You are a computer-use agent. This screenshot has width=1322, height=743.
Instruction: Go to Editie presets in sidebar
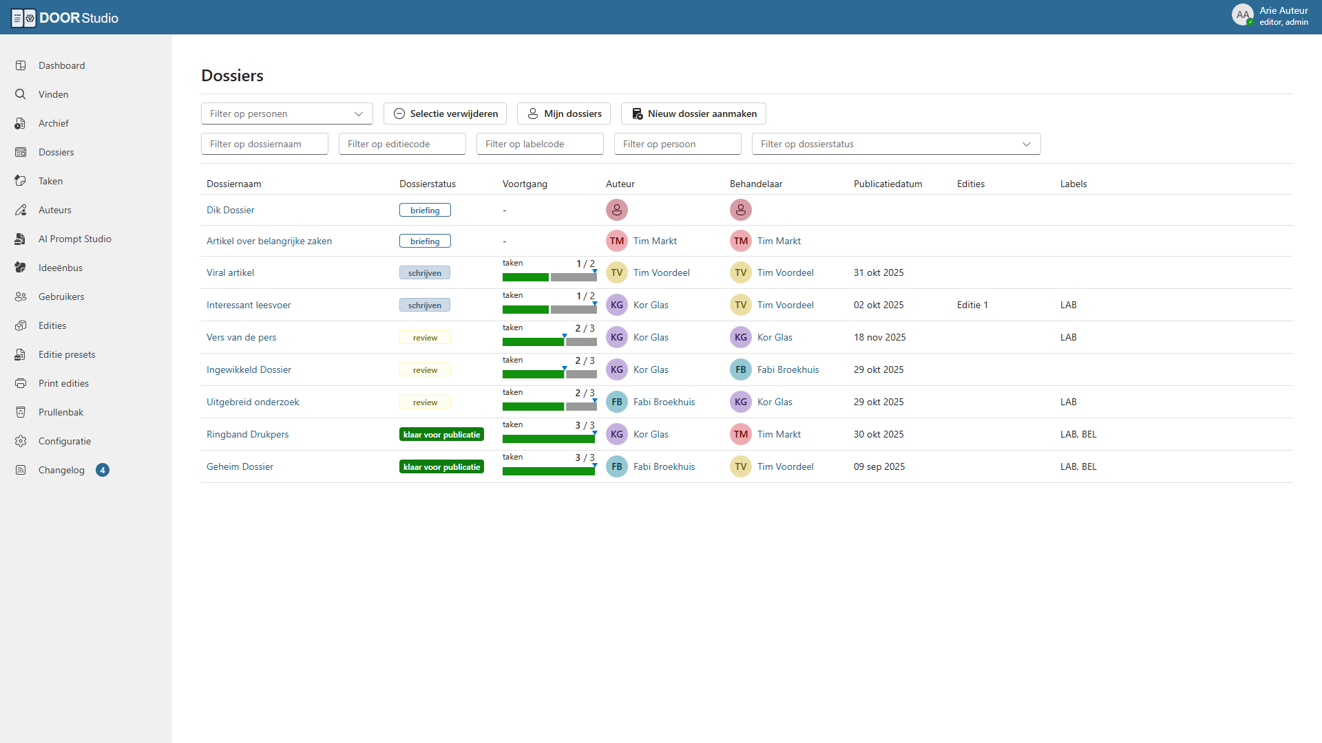[67, 354]
